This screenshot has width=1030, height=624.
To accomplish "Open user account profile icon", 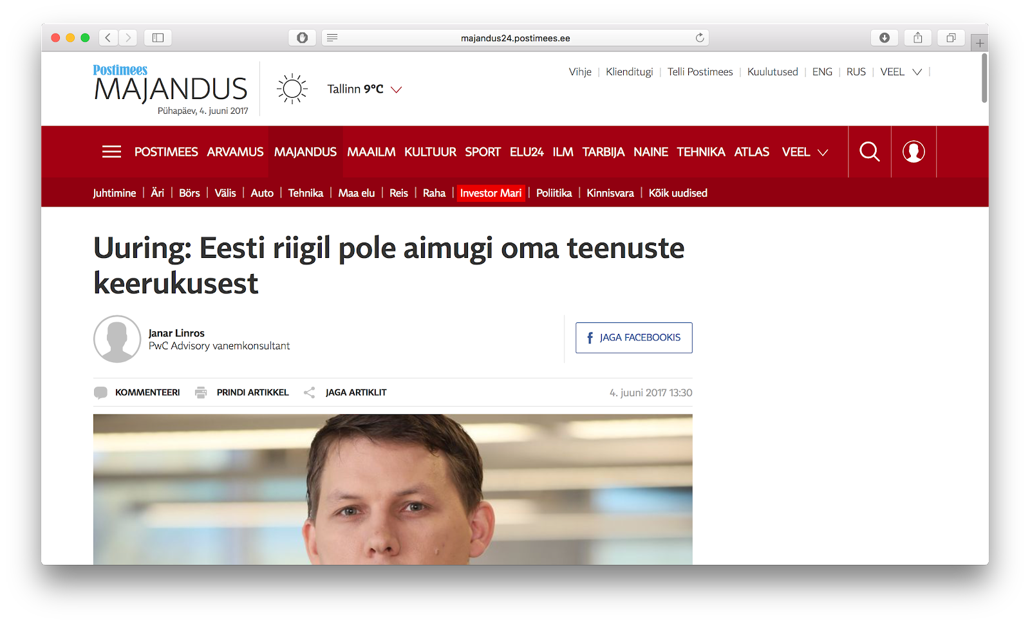I will [x=913, y=152].
